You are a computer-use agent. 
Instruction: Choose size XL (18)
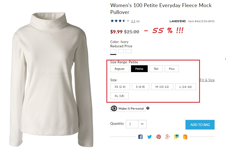click(x=119, y=96)
